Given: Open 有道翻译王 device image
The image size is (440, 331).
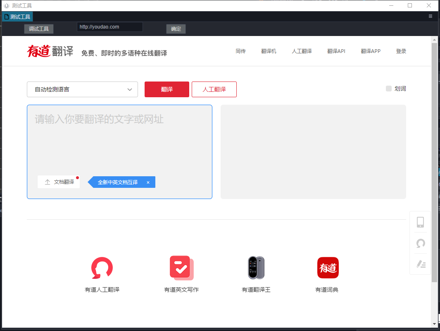Looking at the screenshot, I should tap(256, 268).
